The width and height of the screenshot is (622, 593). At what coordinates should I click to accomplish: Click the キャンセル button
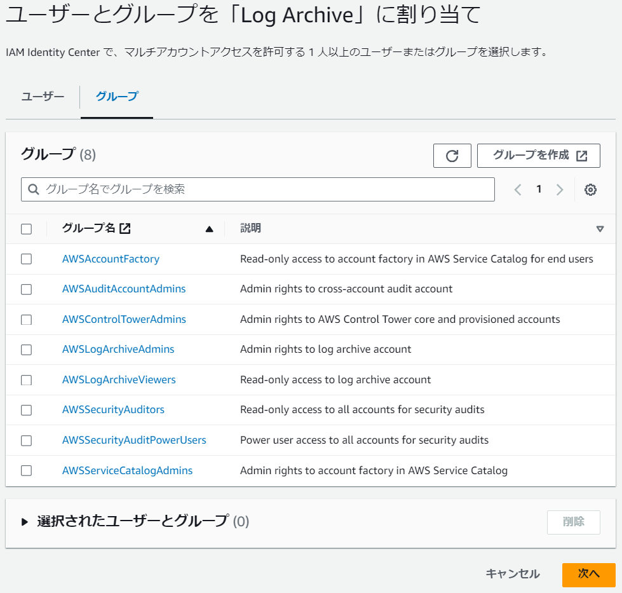(x=513, y=574)
